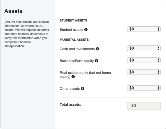
Task: Click the Assets page heading
Action: [13, 11]
